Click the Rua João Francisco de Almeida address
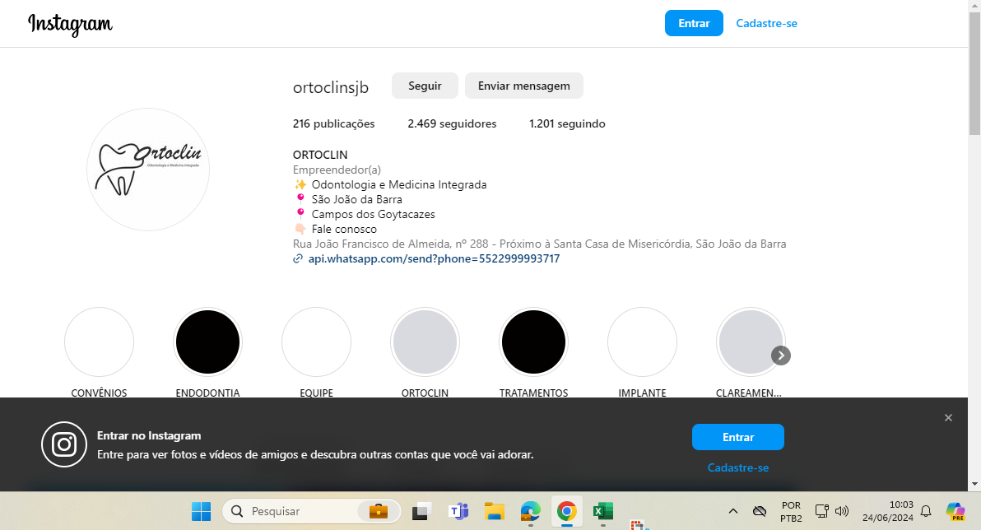This screenshot has height=530, width=981. click(539, 244)
